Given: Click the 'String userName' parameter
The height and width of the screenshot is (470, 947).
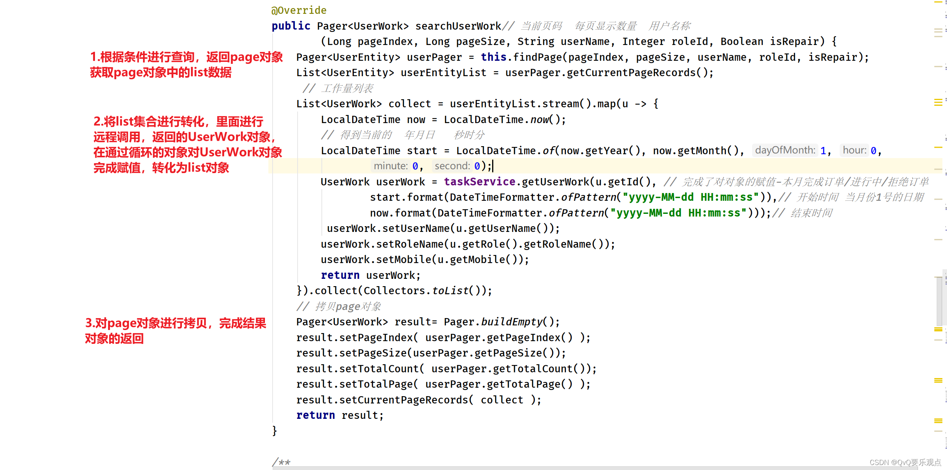Looking at the screenshot, I should click(x=564, y=42).
